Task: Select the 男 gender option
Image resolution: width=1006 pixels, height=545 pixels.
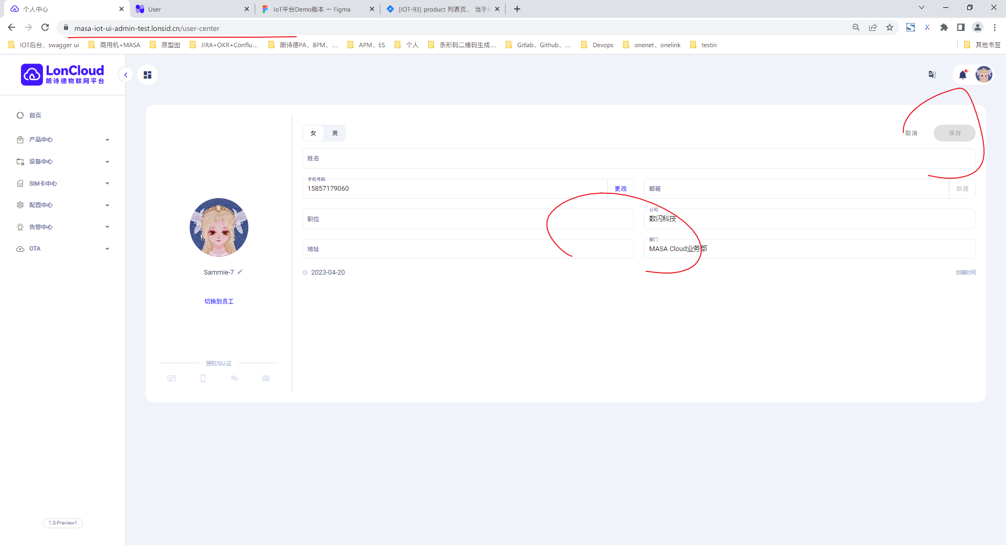Action: tap(335, 133)
